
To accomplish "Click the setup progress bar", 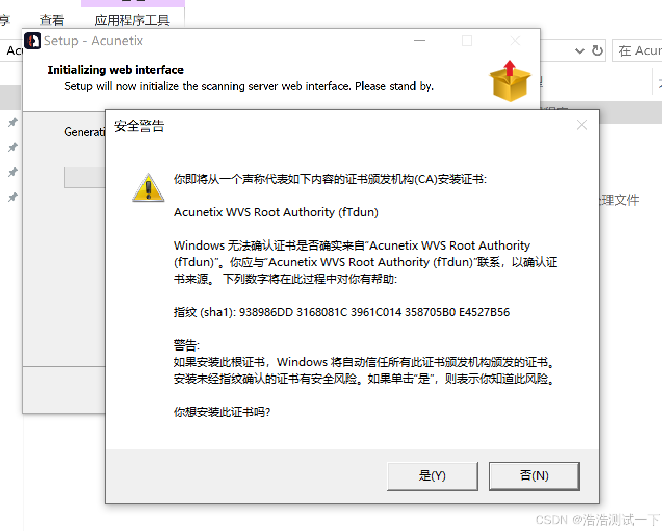I will (x=85, y=177).
